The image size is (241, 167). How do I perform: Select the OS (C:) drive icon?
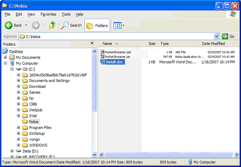pyautogui.click(x=19, y=69)
